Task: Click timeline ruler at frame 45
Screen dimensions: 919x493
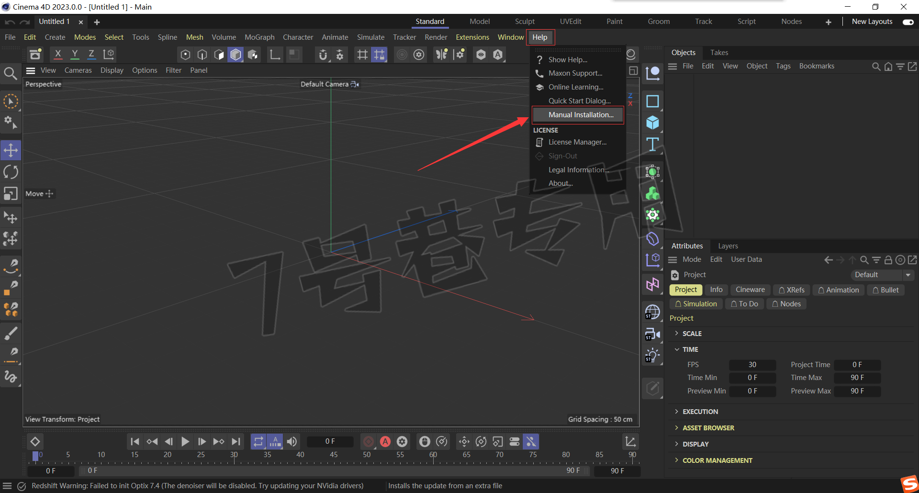Action: click(334, 455)
